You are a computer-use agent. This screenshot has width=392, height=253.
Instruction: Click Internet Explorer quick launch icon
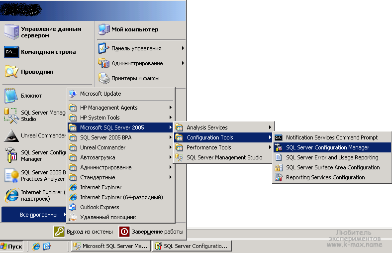(36, 247)
